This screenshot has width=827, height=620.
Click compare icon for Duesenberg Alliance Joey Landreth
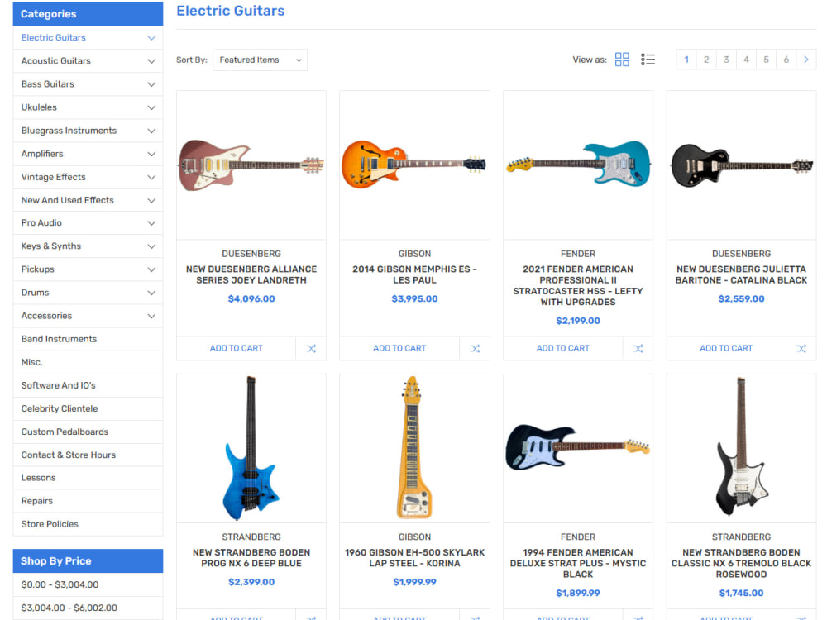click(x=311, y=349)
